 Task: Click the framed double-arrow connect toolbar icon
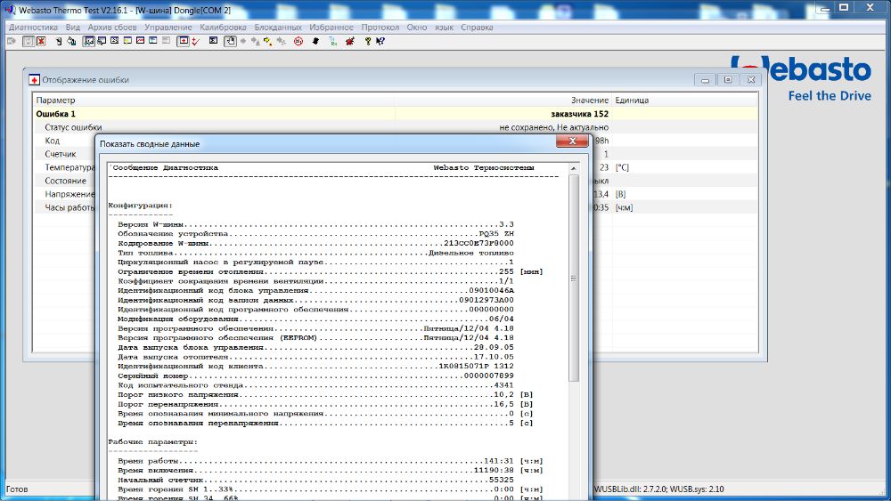(28, 41)
